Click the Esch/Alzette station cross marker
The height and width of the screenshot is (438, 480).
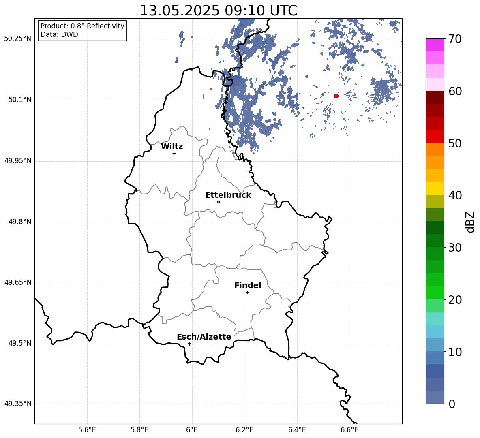click(189, 344)
